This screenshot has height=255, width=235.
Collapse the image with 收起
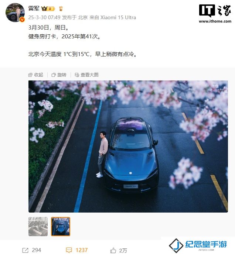[x=36, y=75]
